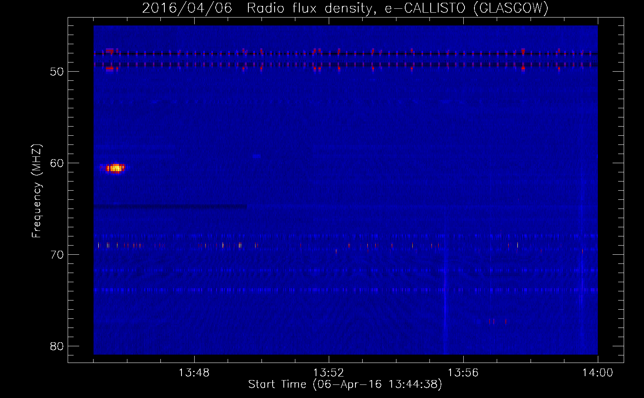Click the 13:48 time tick label
This screenshot has height=398, width=644.
pos(194,373)
